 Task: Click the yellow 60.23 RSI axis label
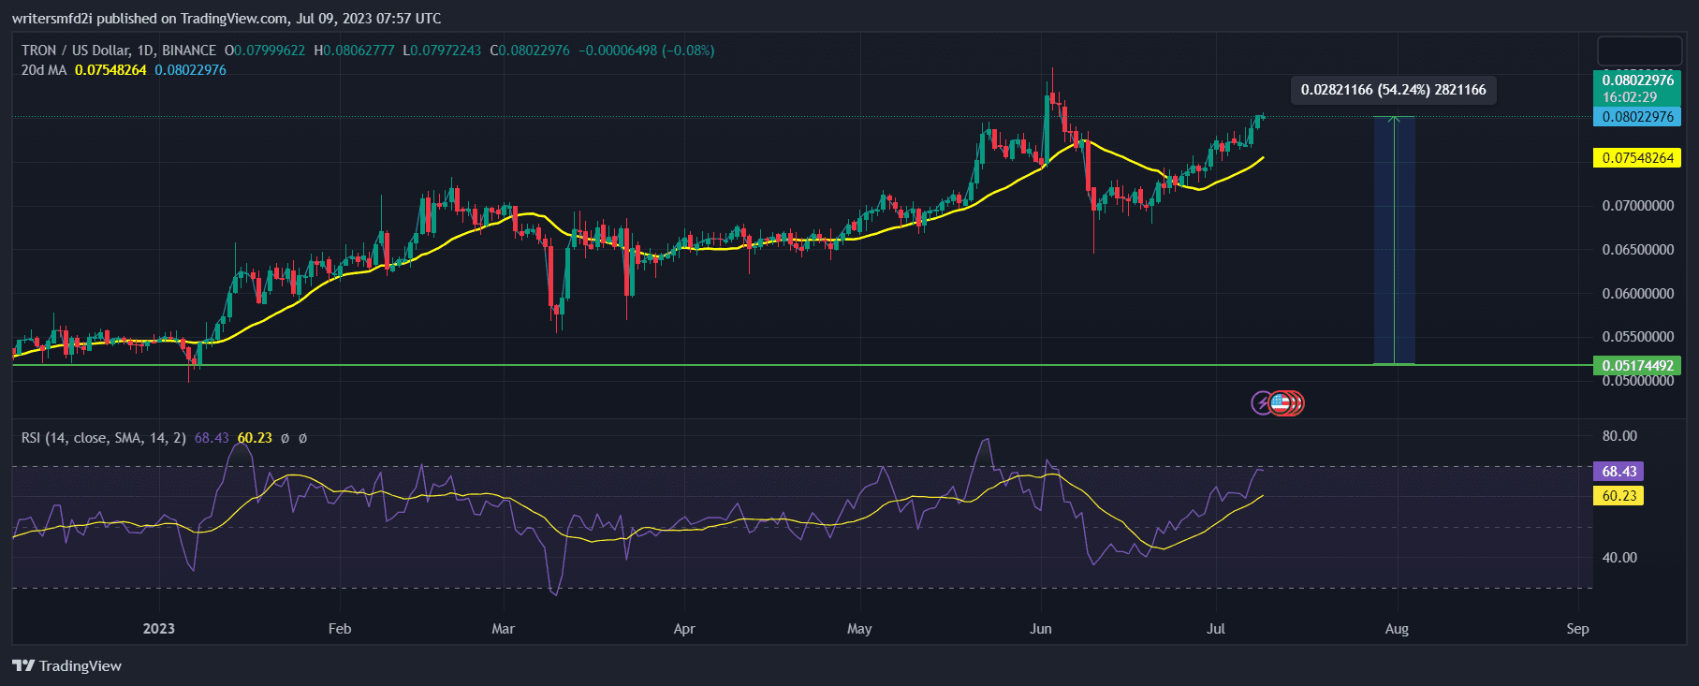click(x=1618, y=496)
